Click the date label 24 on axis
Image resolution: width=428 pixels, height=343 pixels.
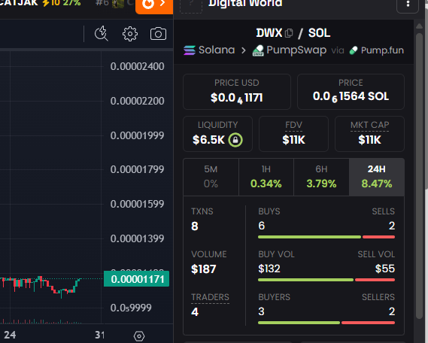point(10,335)
